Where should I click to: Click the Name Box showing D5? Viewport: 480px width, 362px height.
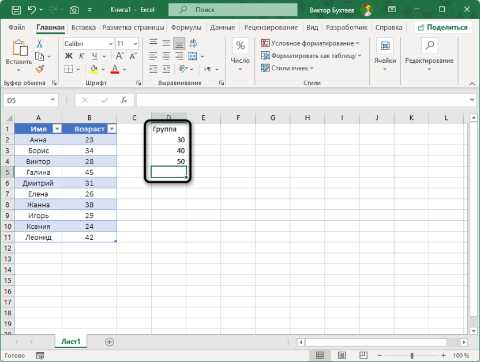(30, 100)
